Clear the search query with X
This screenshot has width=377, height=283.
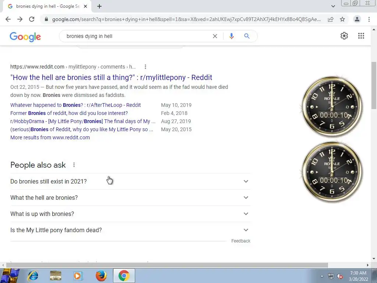pos(215,36)
